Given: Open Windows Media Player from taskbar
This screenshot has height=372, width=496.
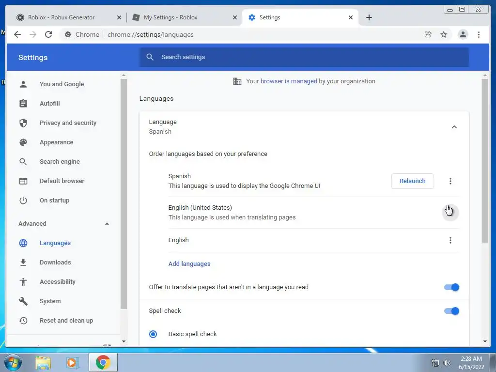Looking at the screenshot, I should [x=72, y=362].
